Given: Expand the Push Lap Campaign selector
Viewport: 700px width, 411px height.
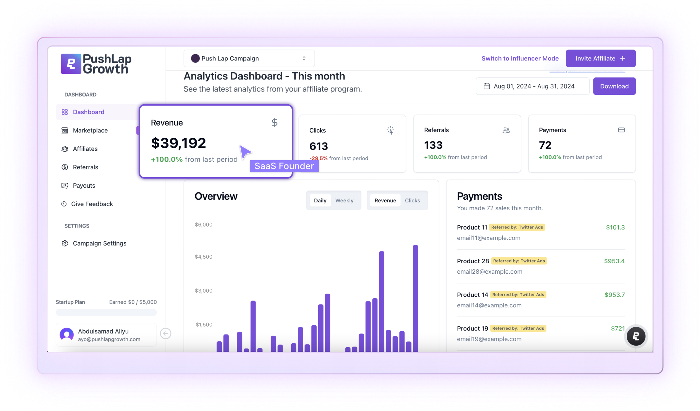Looking at the screenshot, I should (x=249, y=58).
